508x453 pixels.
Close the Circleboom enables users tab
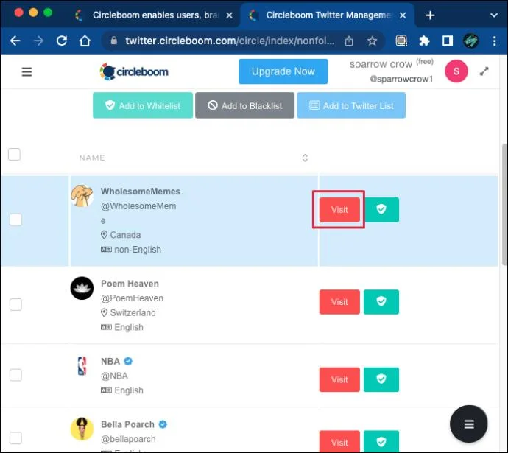click(x=229, y=15)
